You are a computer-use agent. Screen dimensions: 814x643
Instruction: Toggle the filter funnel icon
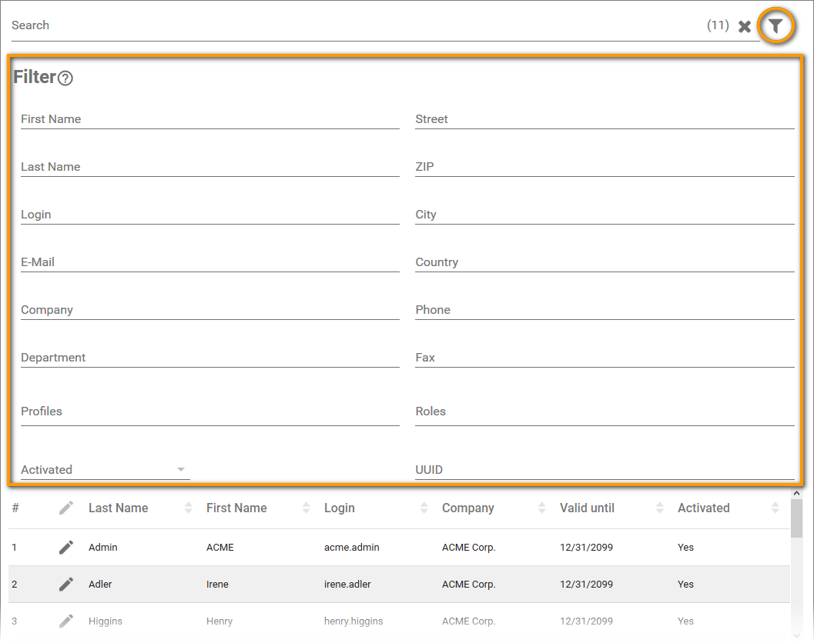(775, 26)
